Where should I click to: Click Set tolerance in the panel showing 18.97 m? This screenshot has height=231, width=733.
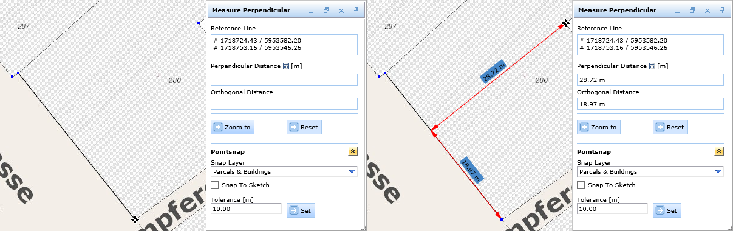[x=667, y=210]
